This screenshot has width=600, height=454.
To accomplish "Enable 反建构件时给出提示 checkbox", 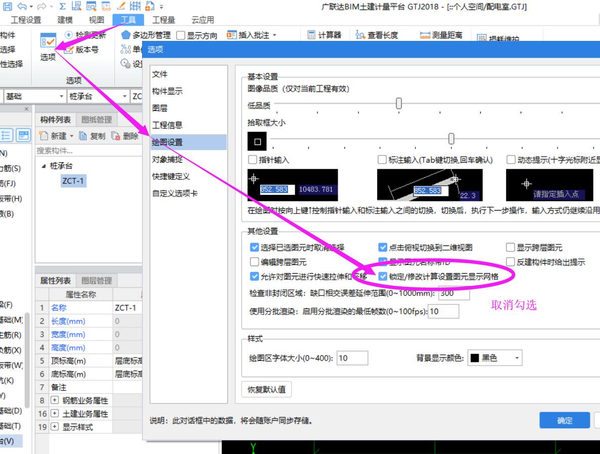I will [x=511, y=262].
